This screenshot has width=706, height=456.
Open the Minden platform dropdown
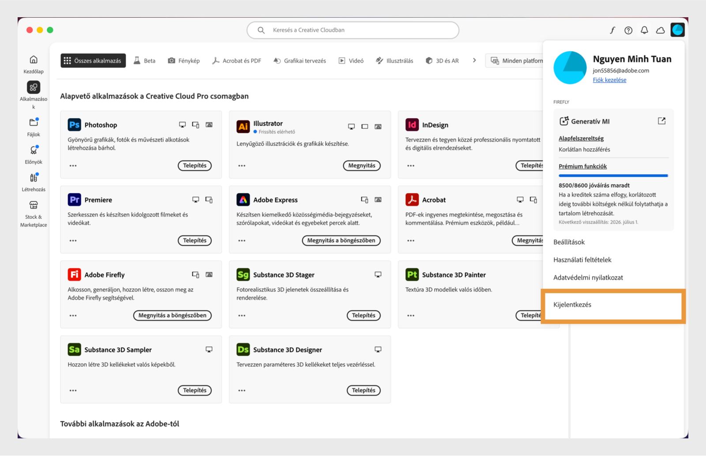click(514, 60)
